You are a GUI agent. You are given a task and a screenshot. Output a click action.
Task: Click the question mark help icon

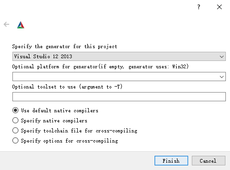coord(199,7)
